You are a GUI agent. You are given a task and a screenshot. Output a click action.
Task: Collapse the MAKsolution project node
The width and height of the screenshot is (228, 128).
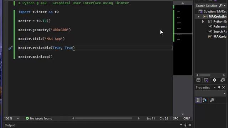pyautogui.click(x=198, y=17)
